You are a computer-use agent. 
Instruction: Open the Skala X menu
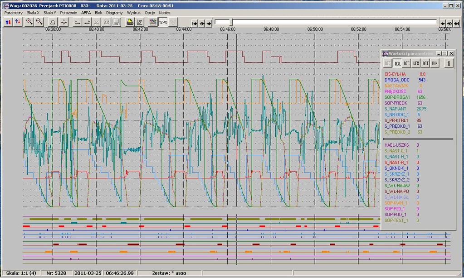33,13
